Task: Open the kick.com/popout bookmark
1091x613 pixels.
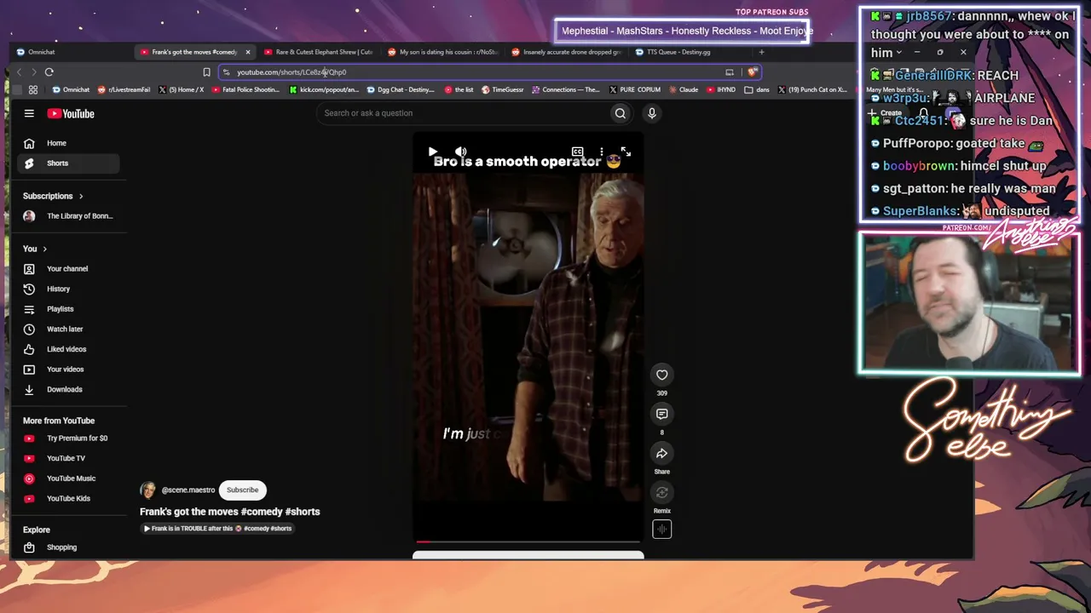Action: [324, 89]
